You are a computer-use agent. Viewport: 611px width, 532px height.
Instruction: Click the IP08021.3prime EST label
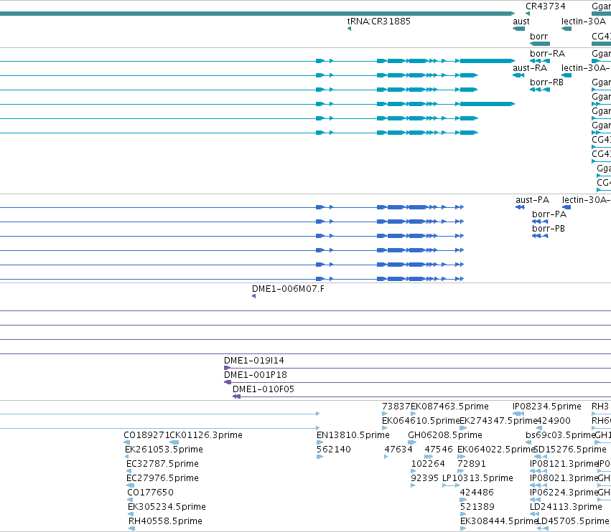point(564,478)
